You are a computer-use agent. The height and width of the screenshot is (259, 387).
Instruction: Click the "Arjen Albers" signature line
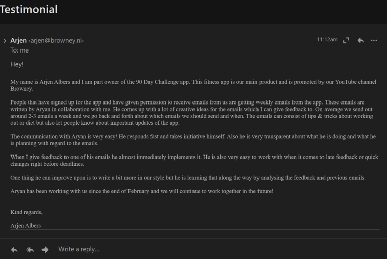tap(25, 226)
